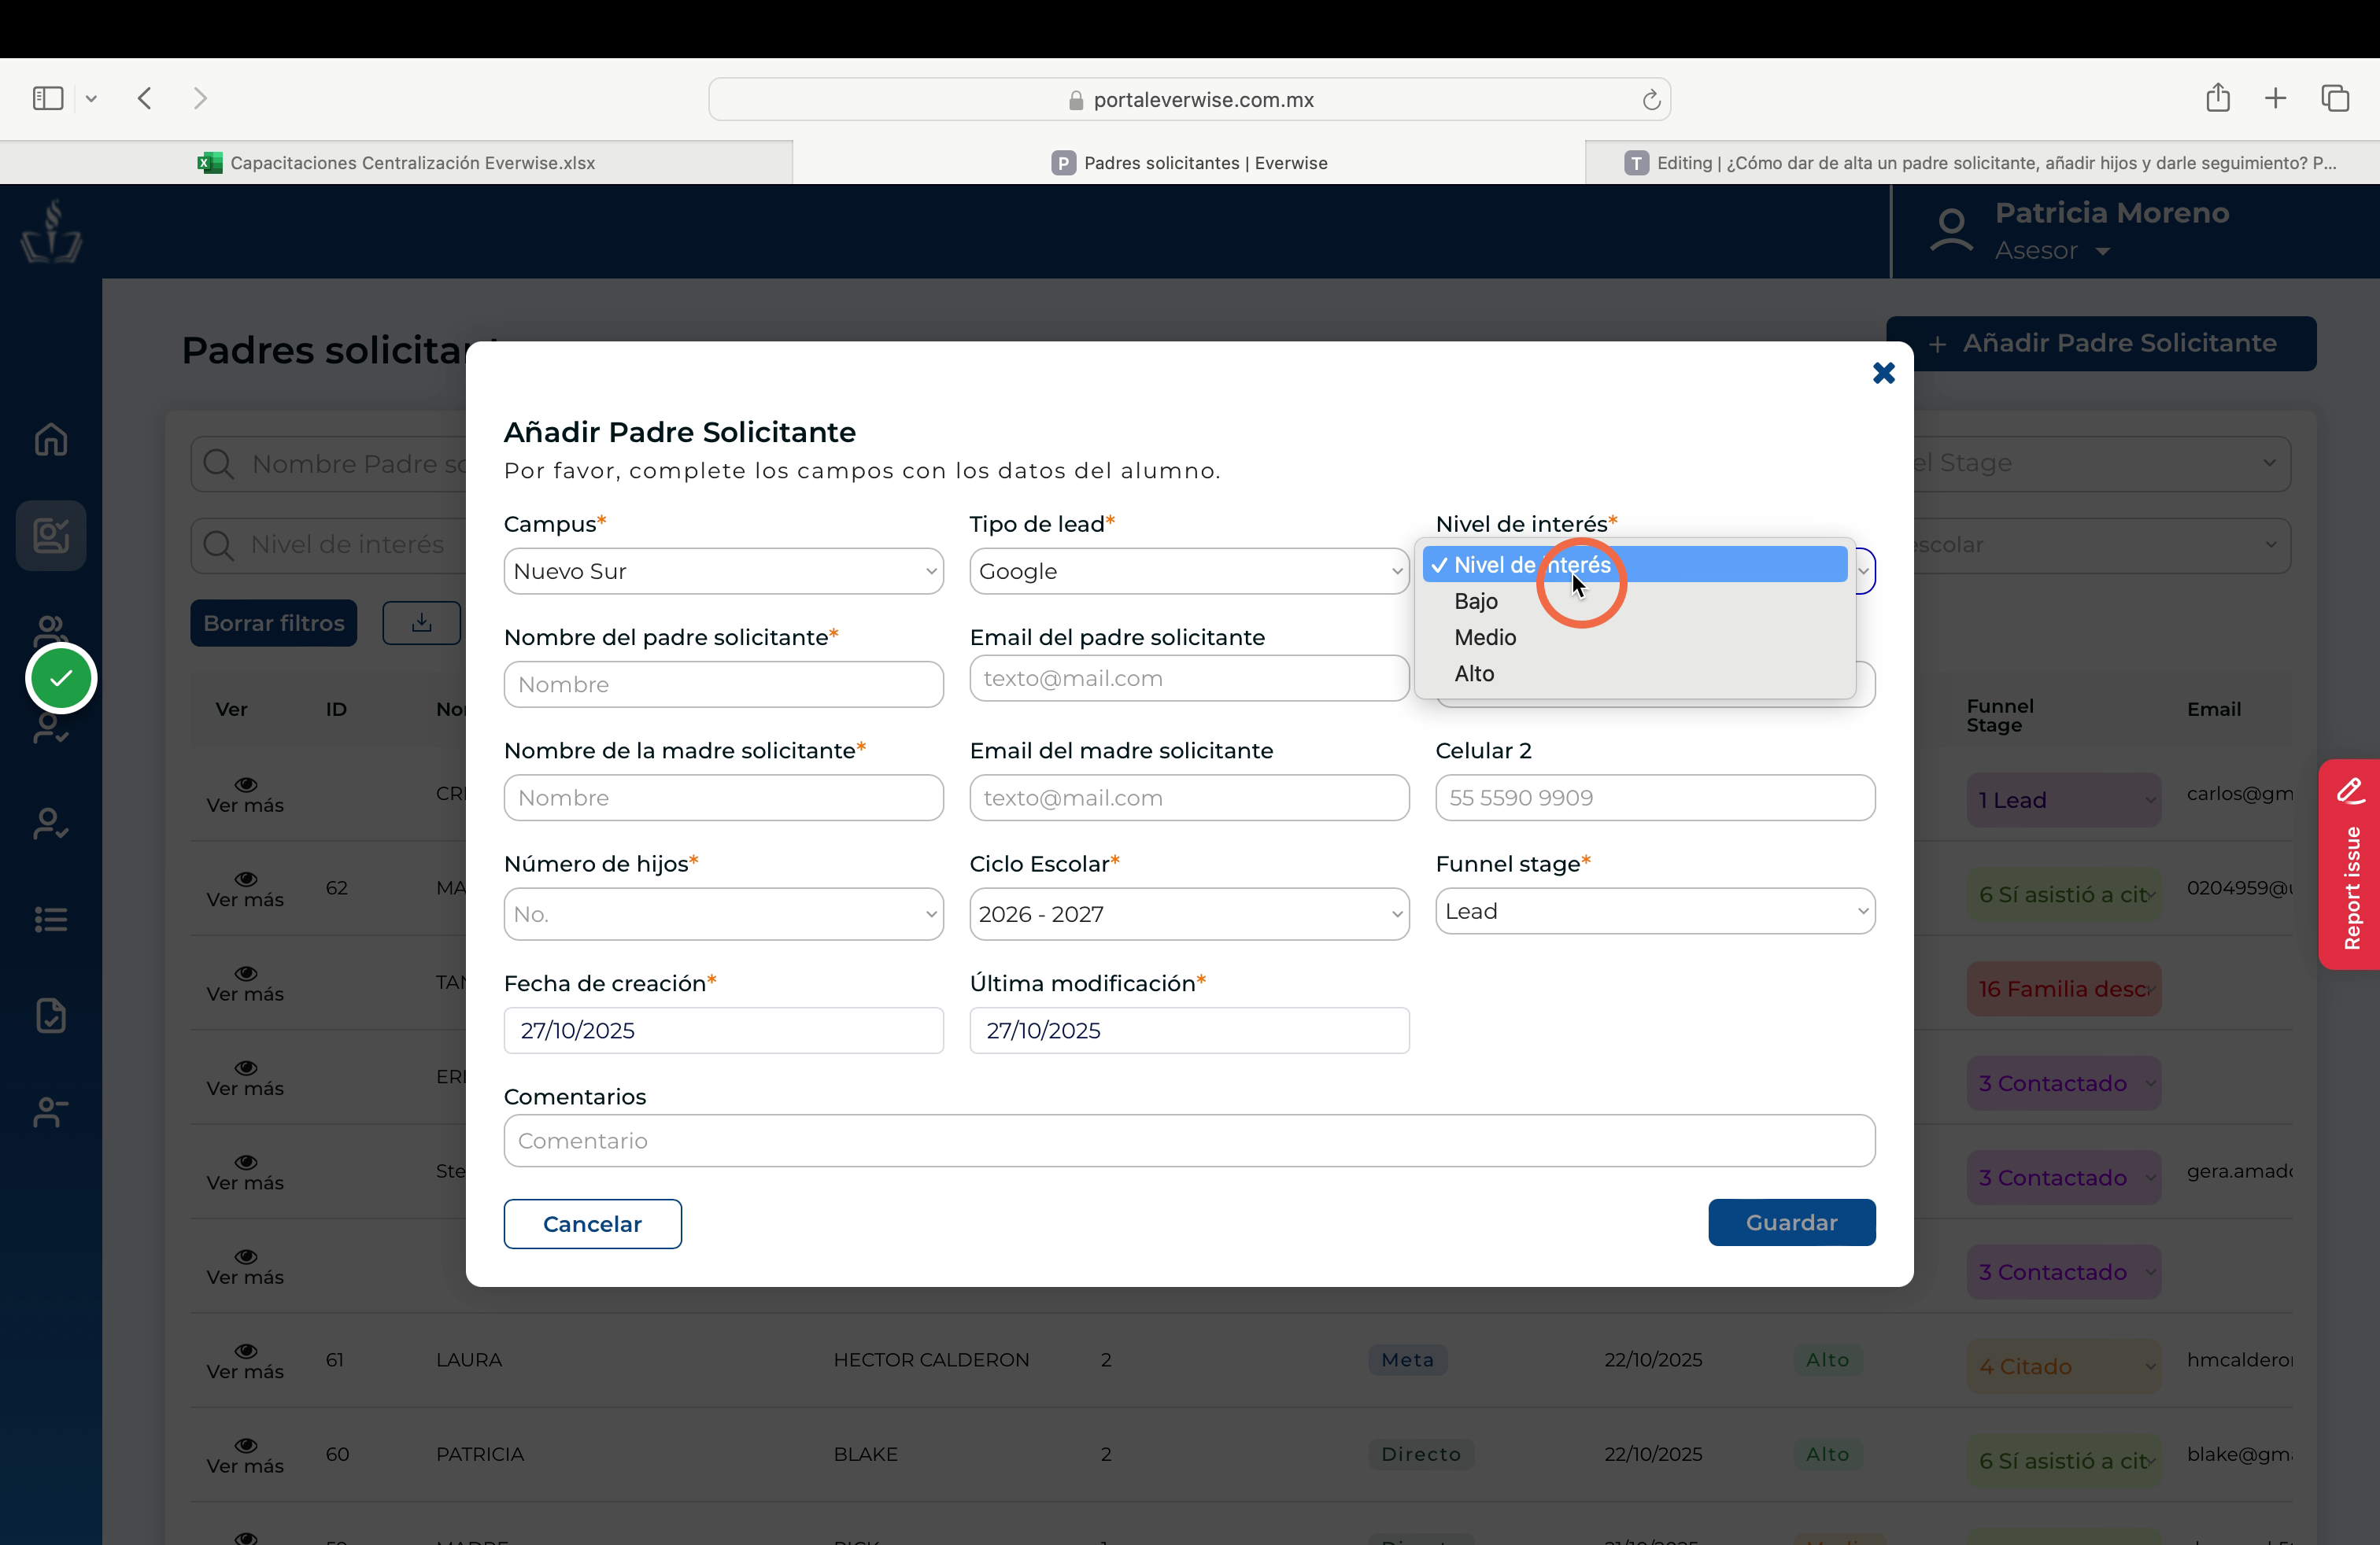Click the Meta lead type badge

pos(1408,1360)
